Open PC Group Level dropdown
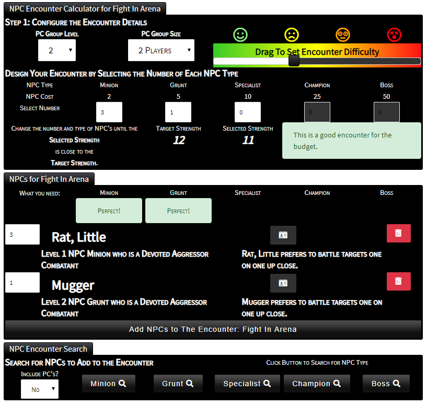 point(57,50)
